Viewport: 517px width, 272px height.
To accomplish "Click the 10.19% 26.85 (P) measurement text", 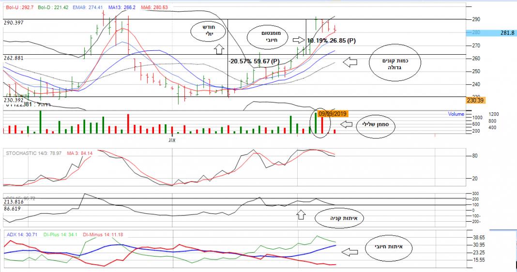I will [x=332, y=41].
